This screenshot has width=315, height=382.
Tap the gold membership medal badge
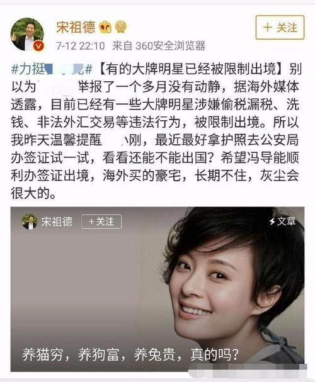point(121,27)
